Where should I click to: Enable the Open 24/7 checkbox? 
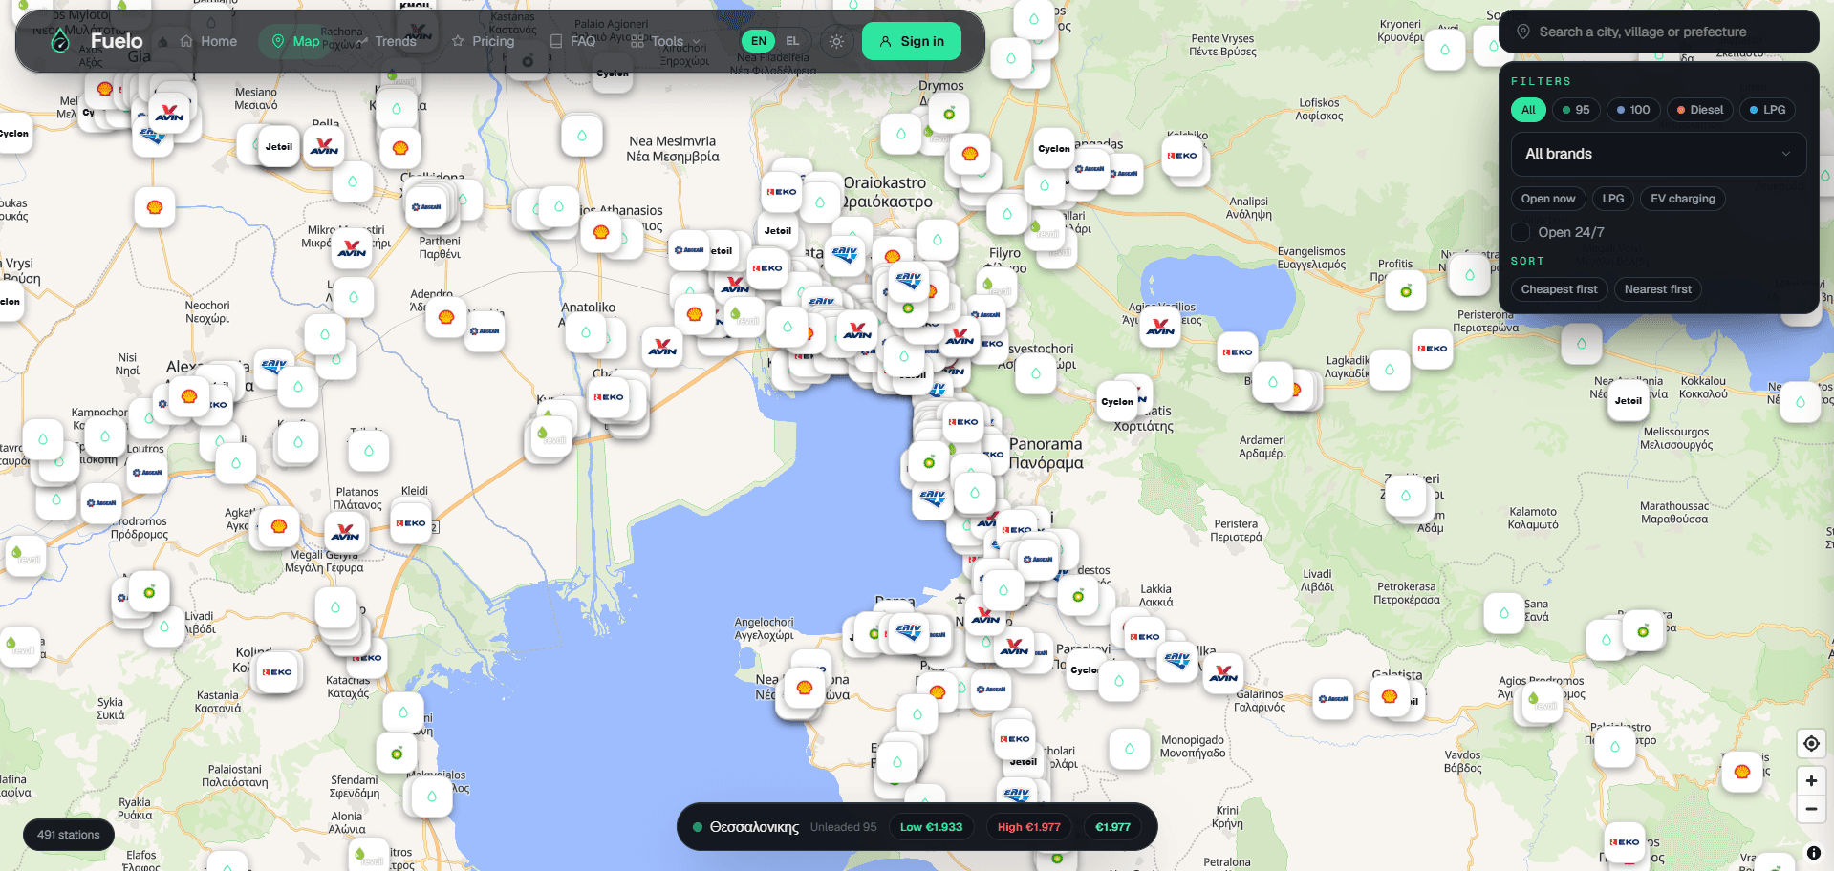pyautogui.click(x=1521, y=232)
